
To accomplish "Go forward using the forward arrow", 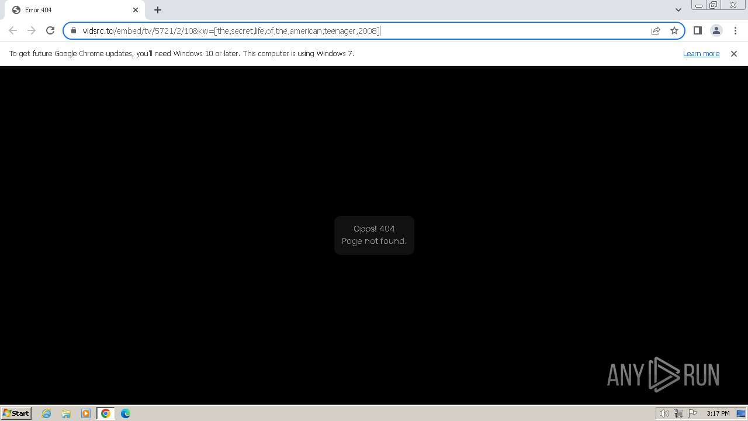I will pyautogui.click(x=32, y=30).
